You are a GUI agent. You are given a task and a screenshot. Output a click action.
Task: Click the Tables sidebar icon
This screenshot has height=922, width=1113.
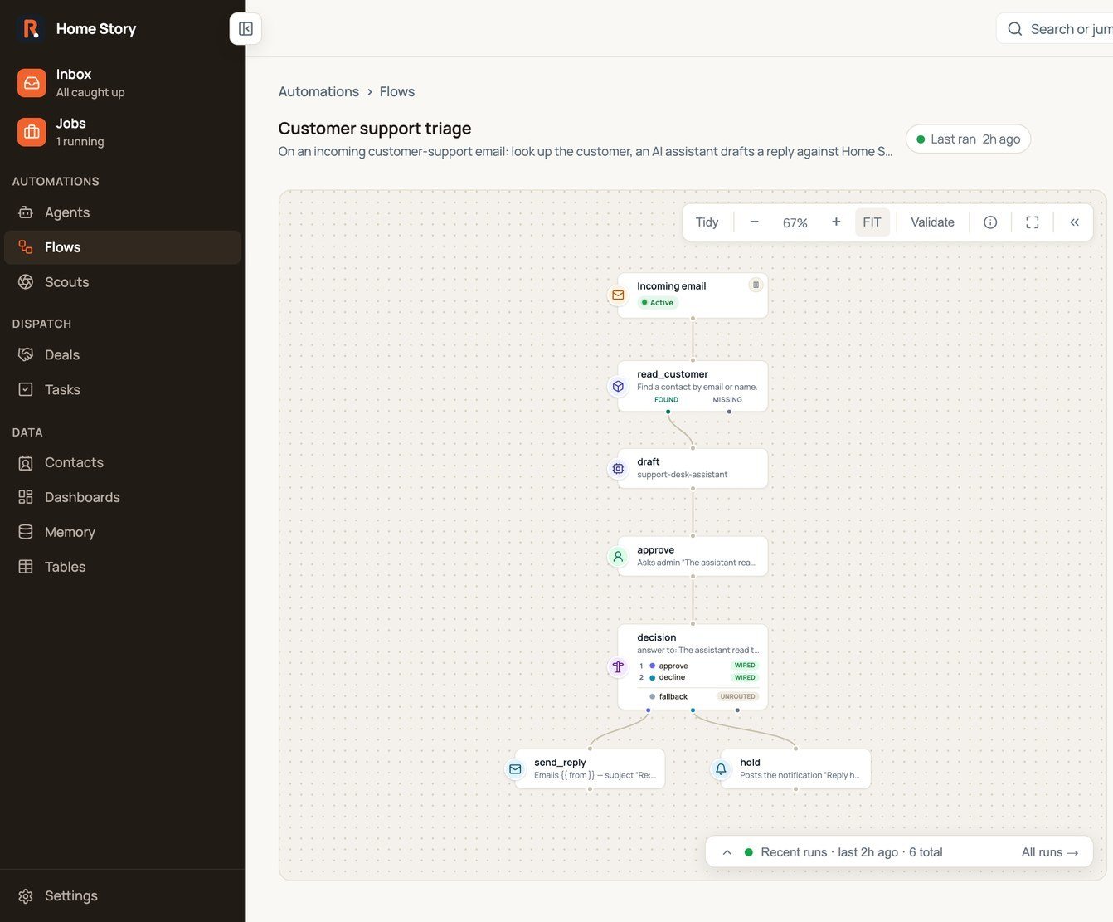pos(26,567)
